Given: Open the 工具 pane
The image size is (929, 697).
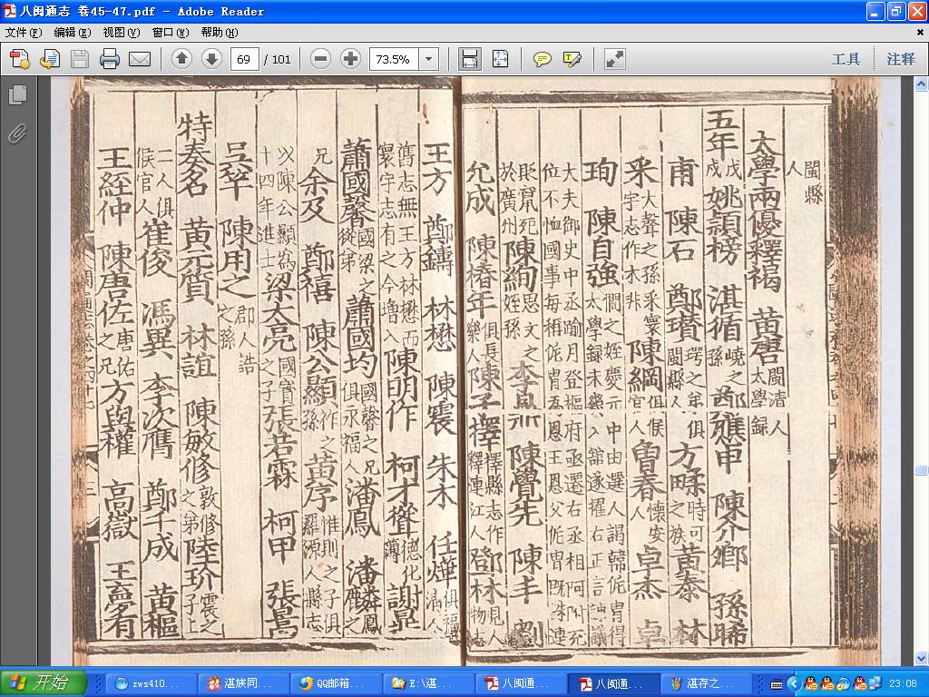Looking at the screenshot, I should 846,59.
